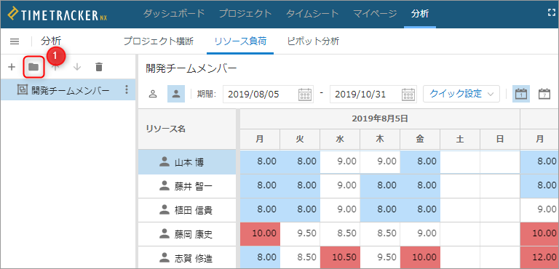Open the start date calendar picker

click(x=305, y=95)
